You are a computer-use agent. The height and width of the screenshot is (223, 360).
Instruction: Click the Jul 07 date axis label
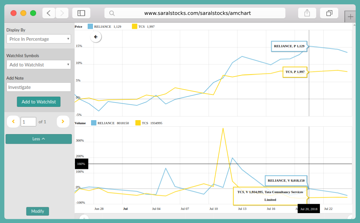185,209
